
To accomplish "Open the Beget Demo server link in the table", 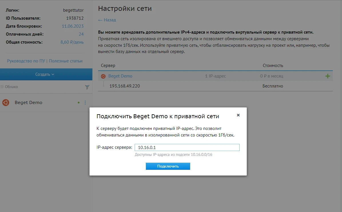I will click(x=120, y=76).
